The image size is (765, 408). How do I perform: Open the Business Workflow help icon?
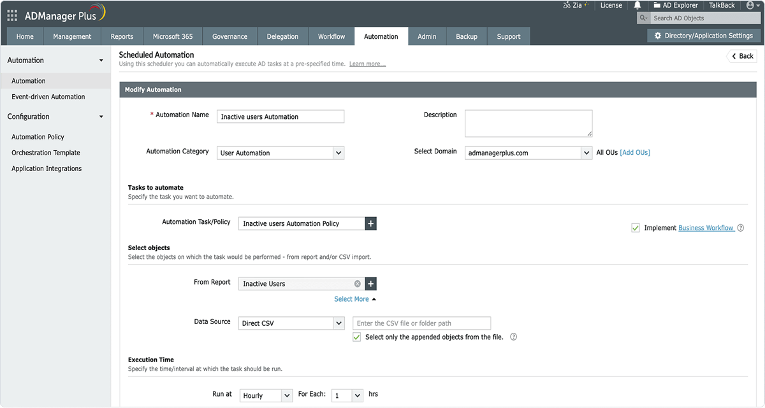pyautogui.click(x=741, y=228)
